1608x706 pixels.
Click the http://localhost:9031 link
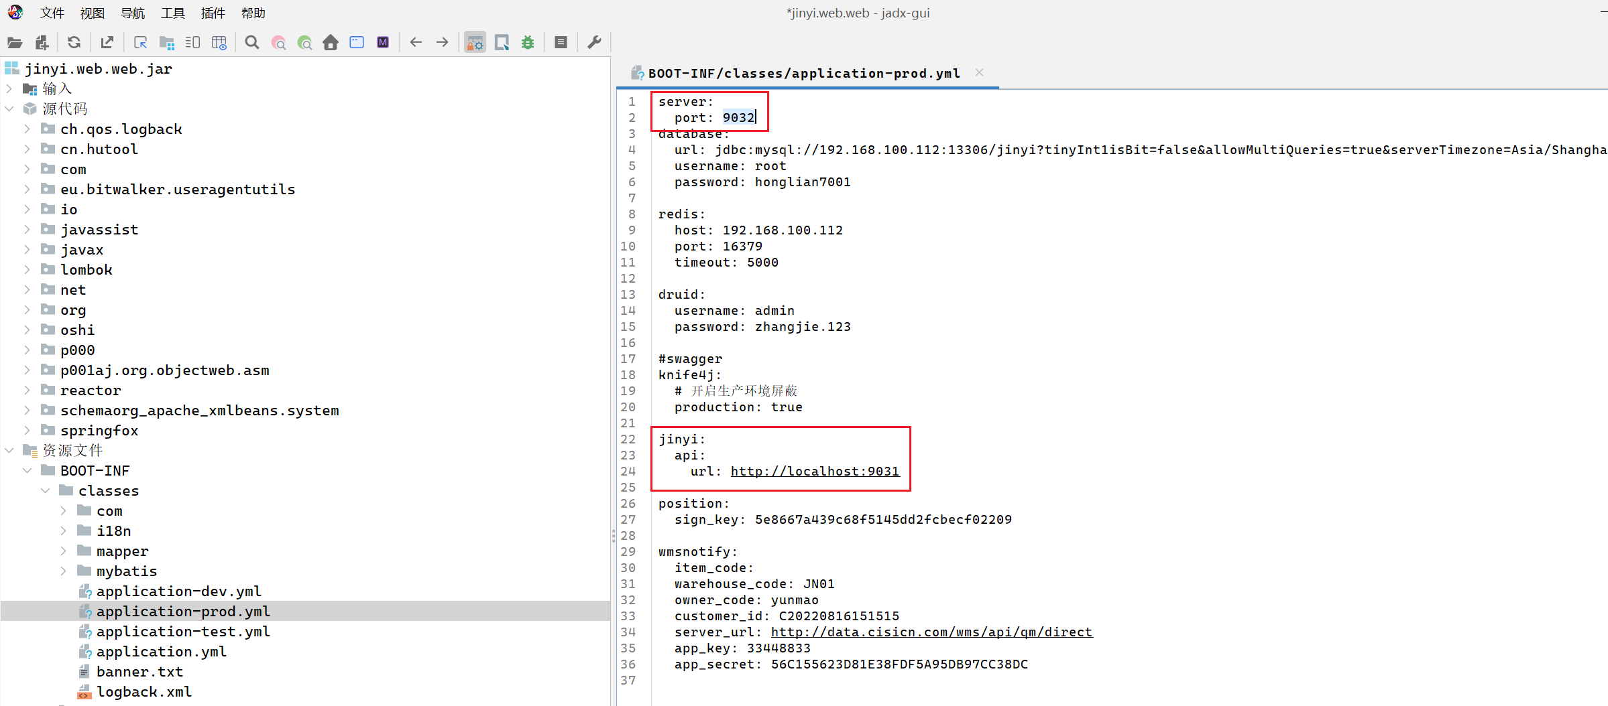click(814, 472)
